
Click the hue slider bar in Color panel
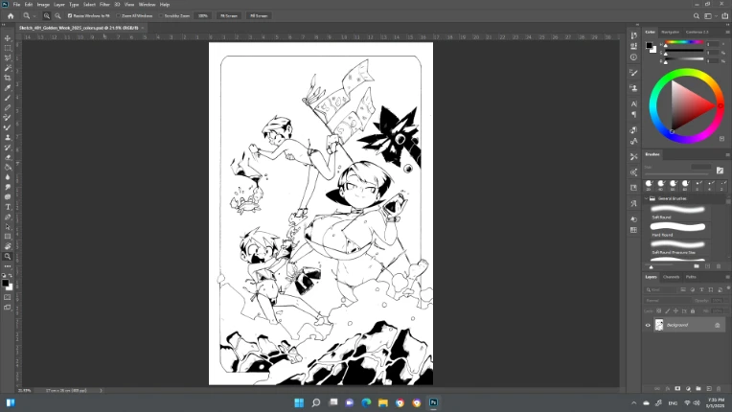(x=684, y=43)
